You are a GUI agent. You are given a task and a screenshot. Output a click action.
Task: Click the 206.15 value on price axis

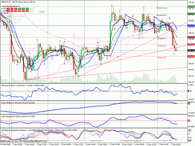[x=191, y=33]
